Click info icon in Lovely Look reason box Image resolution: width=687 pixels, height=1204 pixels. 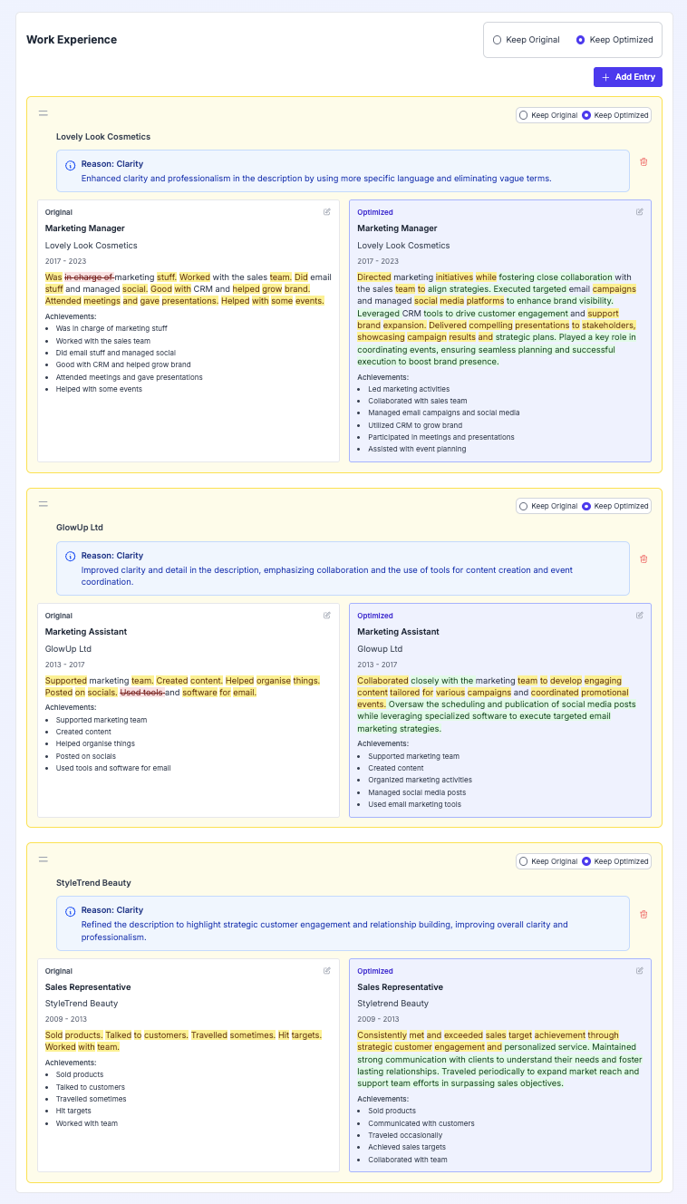71,165
